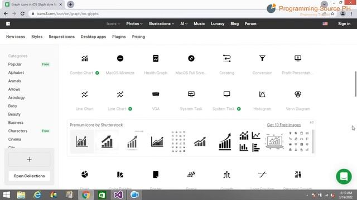Select the Growth arrows icon
Screen dimensions: 357x200
pyautogui.click(x=227, y=174)
